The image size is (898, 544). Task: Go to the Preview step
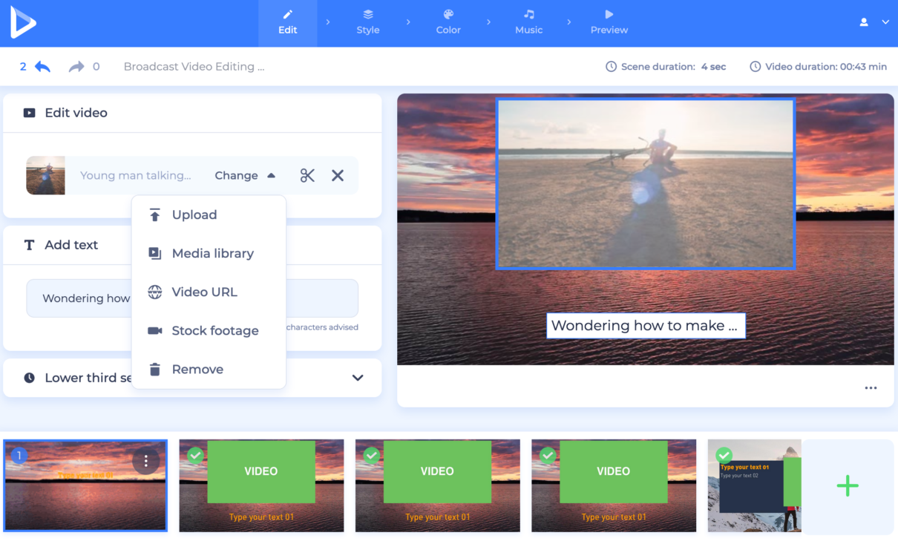609,23
